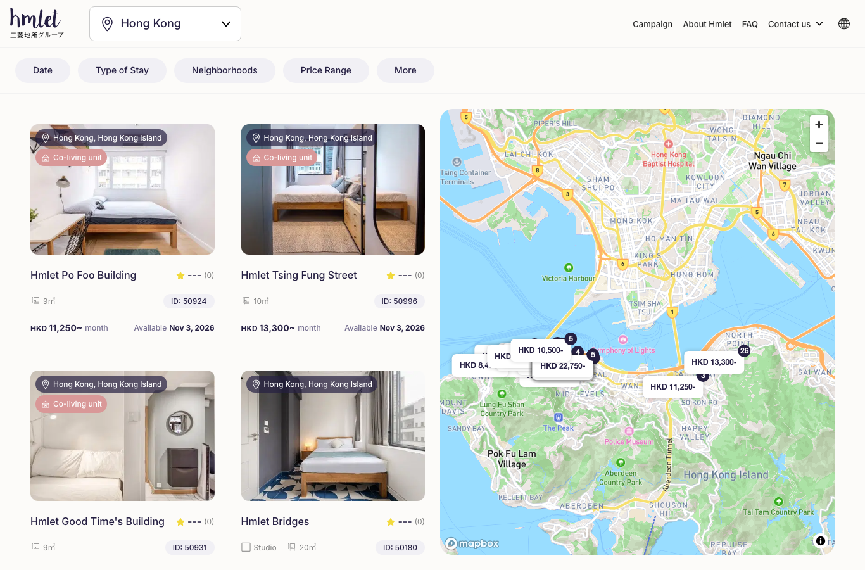The height and width of the screenshot is (570, 865).
Task: View the Hmlet Bridges room photo
Action: pos(333,436)
